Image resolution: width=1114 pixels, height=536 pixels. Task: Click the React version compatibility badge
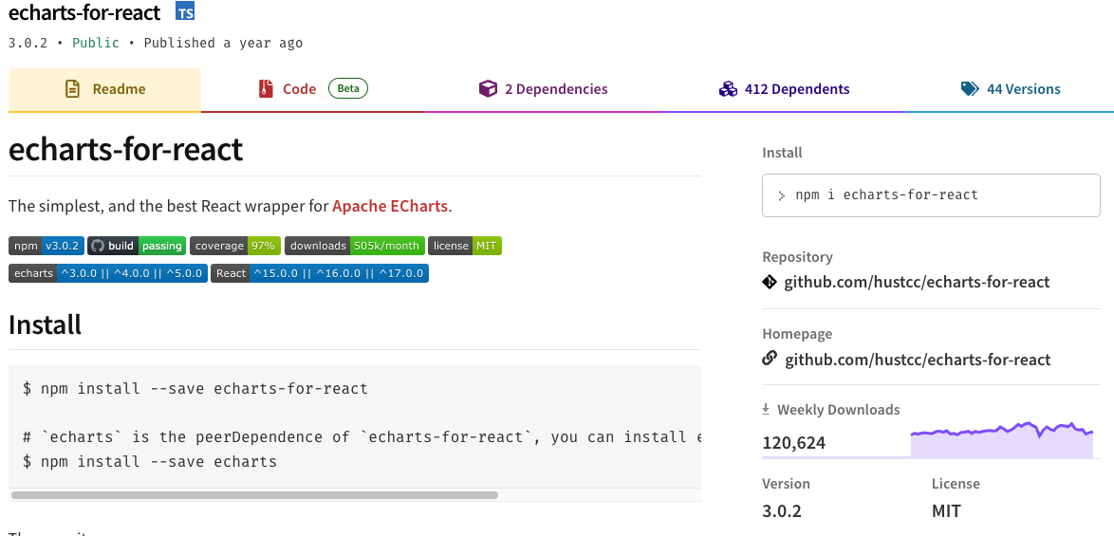(x=320, y=273)
